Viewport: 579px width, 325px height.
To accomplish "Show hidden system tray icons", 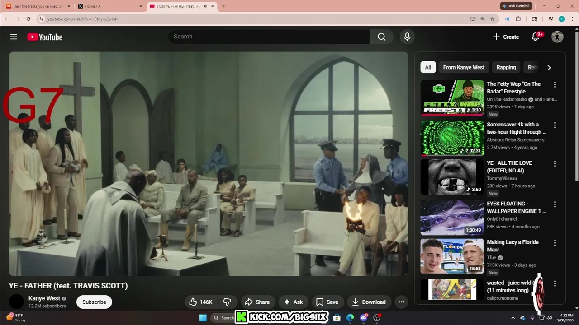I will point(513,318).
